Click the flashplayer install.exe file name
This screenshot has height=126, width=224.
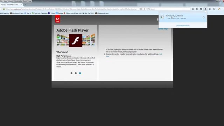click(x=174, y=16)
